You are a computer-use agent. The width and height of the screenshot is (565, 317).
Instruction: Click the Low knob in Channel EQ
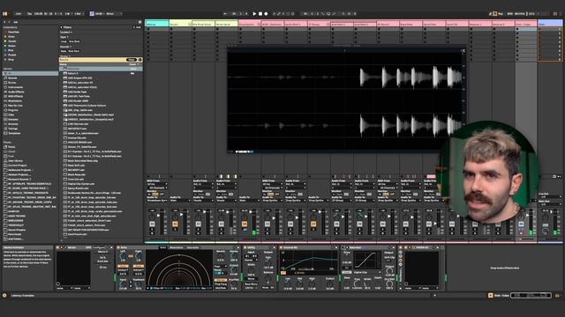pos(288,284)
